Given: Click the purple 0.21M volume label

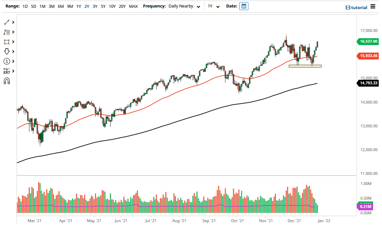Looking at the screenshot, I should click(x=366, y=206).
